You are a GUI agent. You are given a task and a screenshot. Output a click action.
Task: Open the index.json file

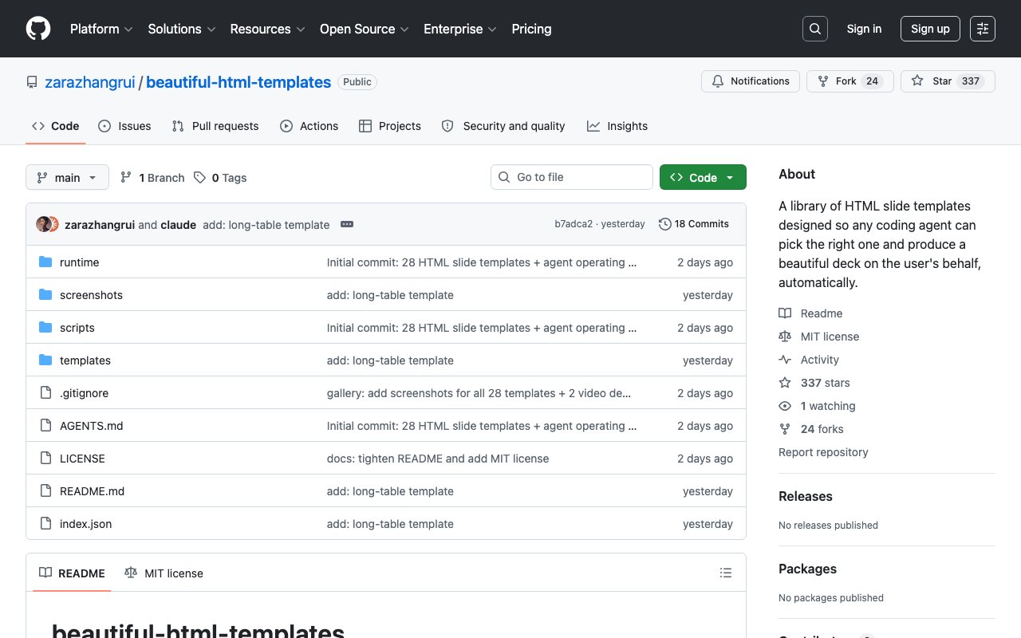pos(86,524)
